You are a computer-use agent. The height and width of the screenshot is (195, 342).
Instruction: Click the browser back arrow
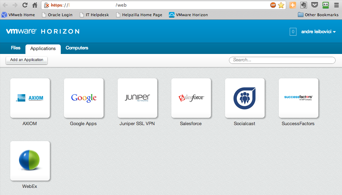point(5,5)
